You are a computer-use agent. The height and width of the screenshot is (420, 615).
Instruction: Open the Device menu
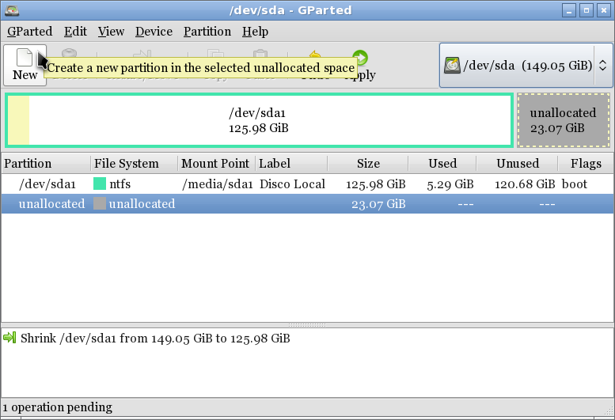coord(154,32)
